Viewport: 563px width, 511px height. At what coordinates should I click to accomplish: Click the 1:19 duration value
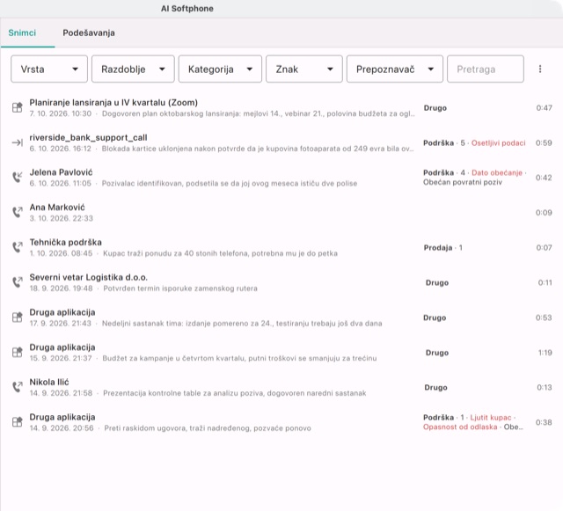click(545, 353)
